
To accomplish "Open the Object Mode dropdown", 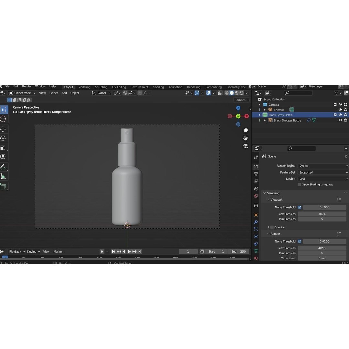I will (22, 93).
